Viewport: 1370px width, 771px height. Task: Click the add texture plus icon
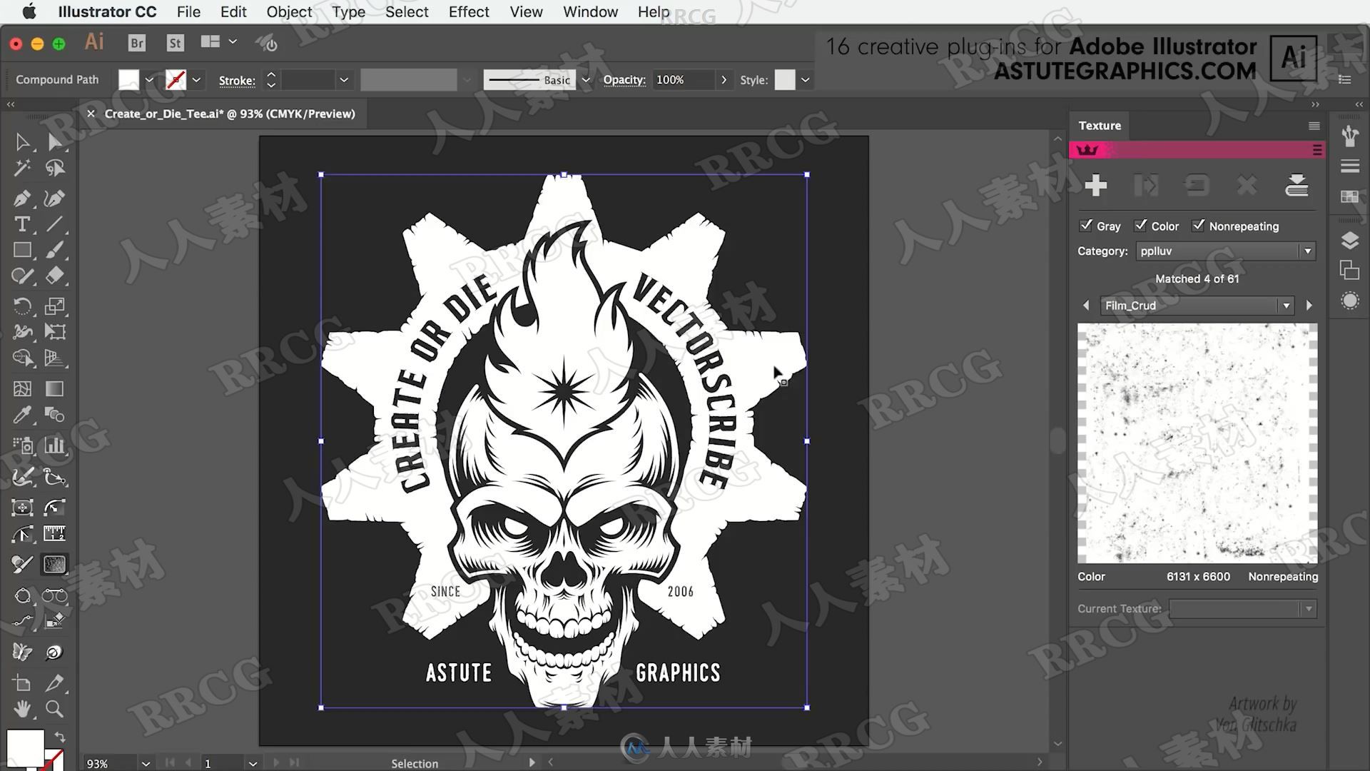pyautogui.click(x=1095, y=186)
